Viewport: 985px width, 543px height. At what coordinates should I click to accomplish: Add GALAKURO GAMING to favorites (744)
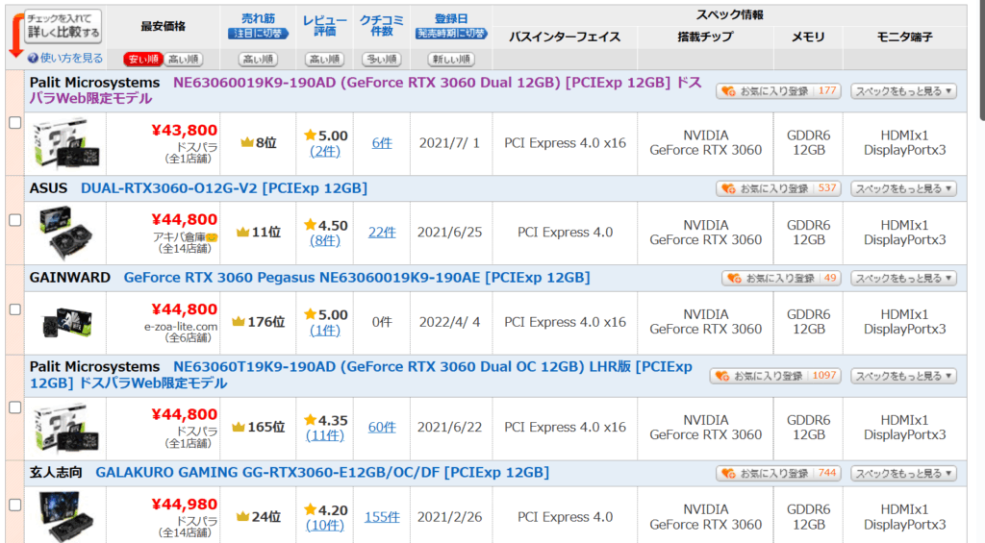[778, 473]
